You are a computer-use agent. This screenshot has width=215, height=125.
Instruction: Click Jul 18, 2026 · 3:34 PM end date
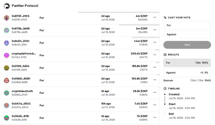coord(182,118)
